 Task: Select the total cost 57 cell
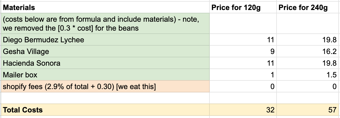click(307, 110)
